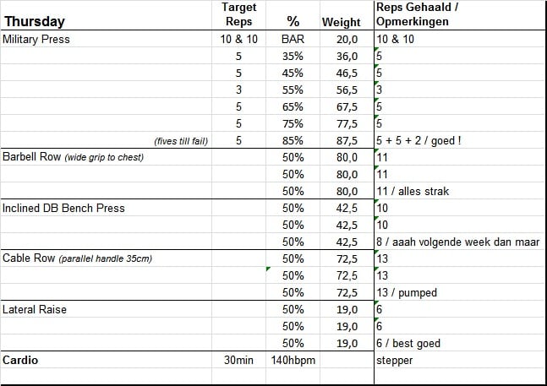Select the Inclined DB Bench Press cell

pyautogui.click(x=63, y=209)
